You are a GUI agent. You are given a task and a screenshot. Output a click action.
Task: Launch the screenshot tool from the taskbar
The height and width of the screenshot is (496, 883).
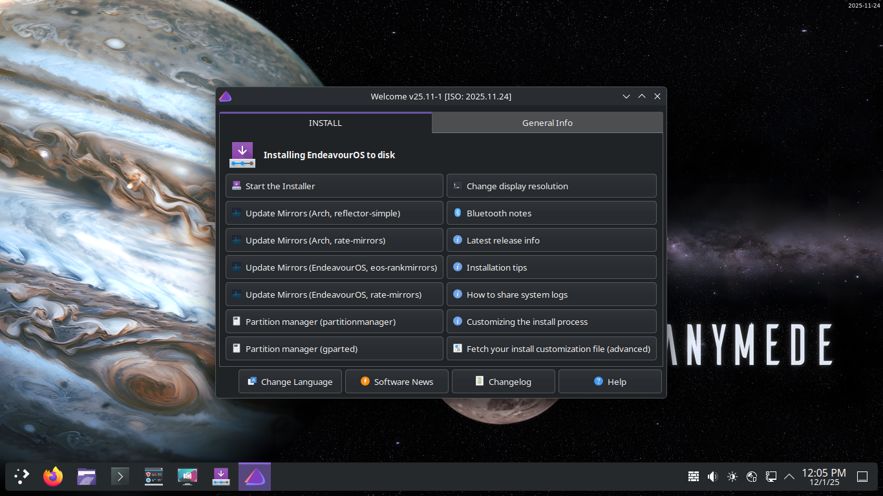pyautogui.click(x=187, y=477)
